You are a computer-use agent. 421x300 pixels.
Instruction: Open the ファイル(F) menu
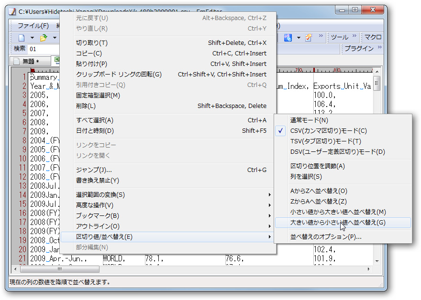click(x=33, y=26)
